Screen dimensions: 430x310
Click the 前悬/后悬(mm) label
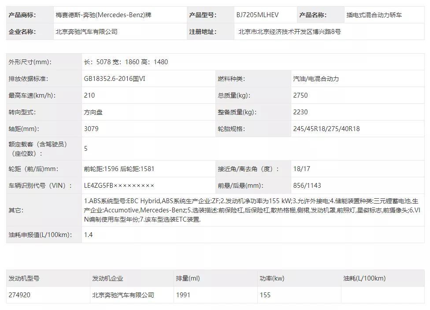241,186
